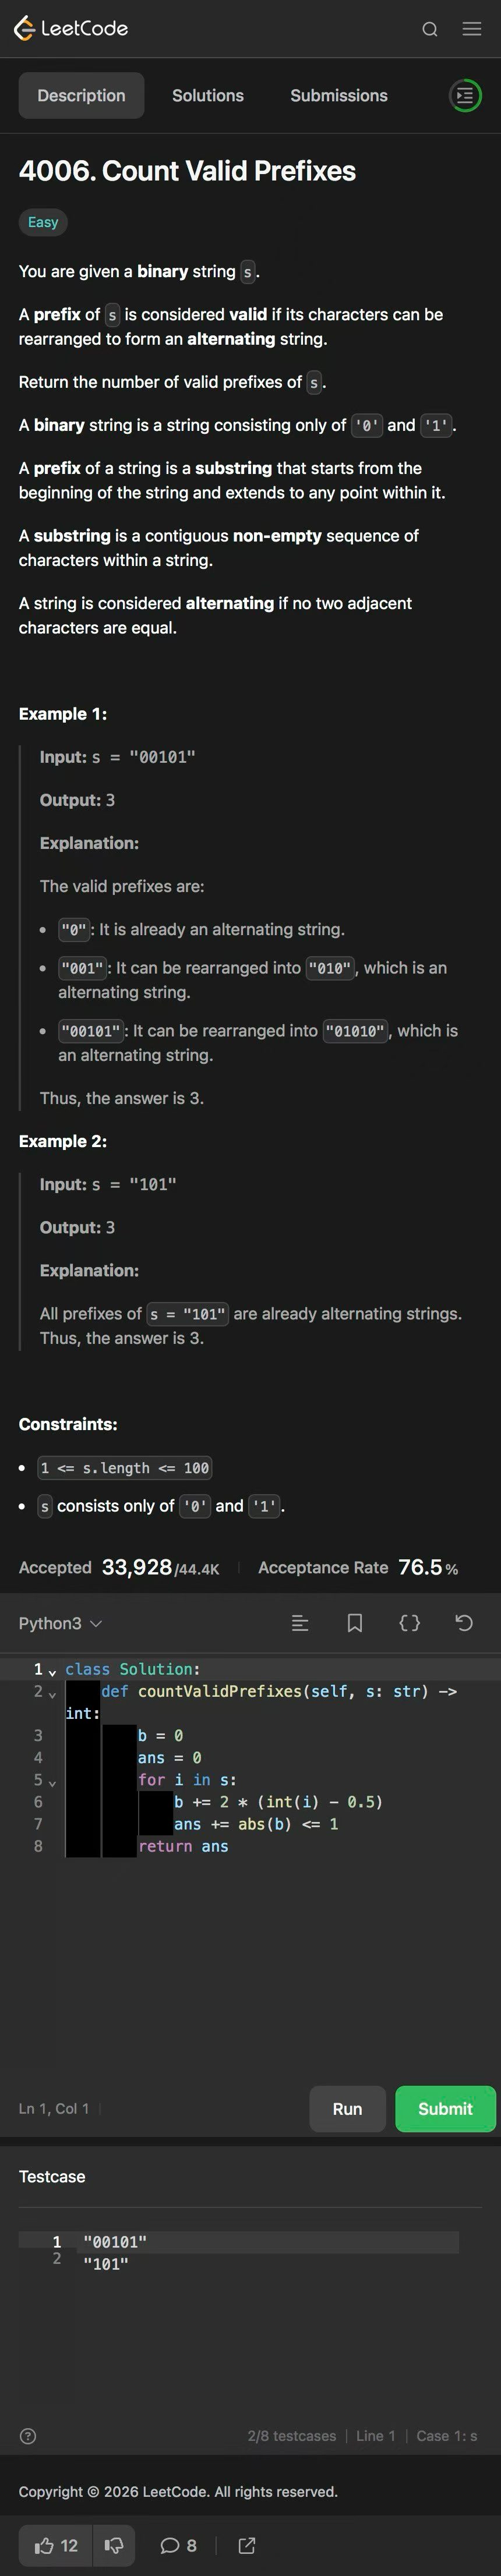Dislike the problem with thumbs-down
The height and width of the screenshot is (2576, 501).
pos(114,2545)
